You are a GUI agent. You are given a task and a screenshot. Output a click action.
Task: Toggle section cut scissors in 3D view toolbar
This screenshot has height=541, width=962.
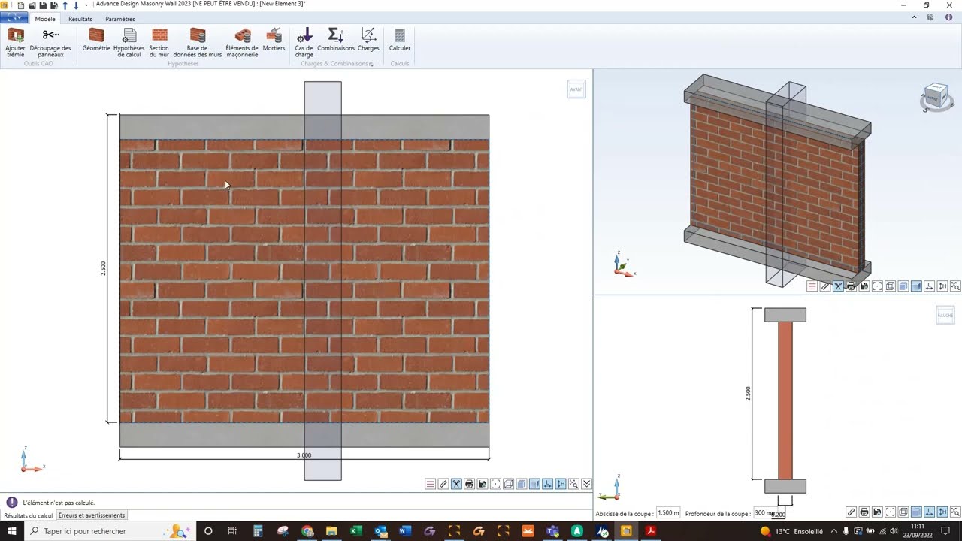click(838, 286)
